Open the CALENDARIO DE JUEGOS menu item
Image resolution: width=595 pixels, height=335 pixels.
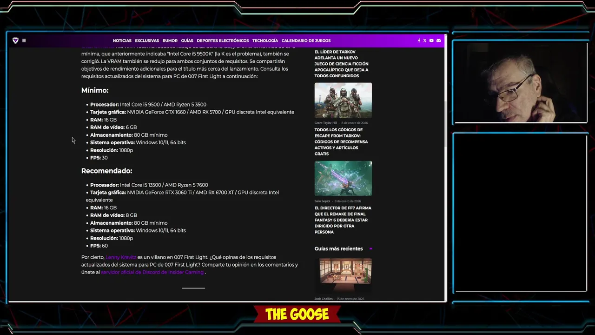pyautogui.click(x=306, y=40)
